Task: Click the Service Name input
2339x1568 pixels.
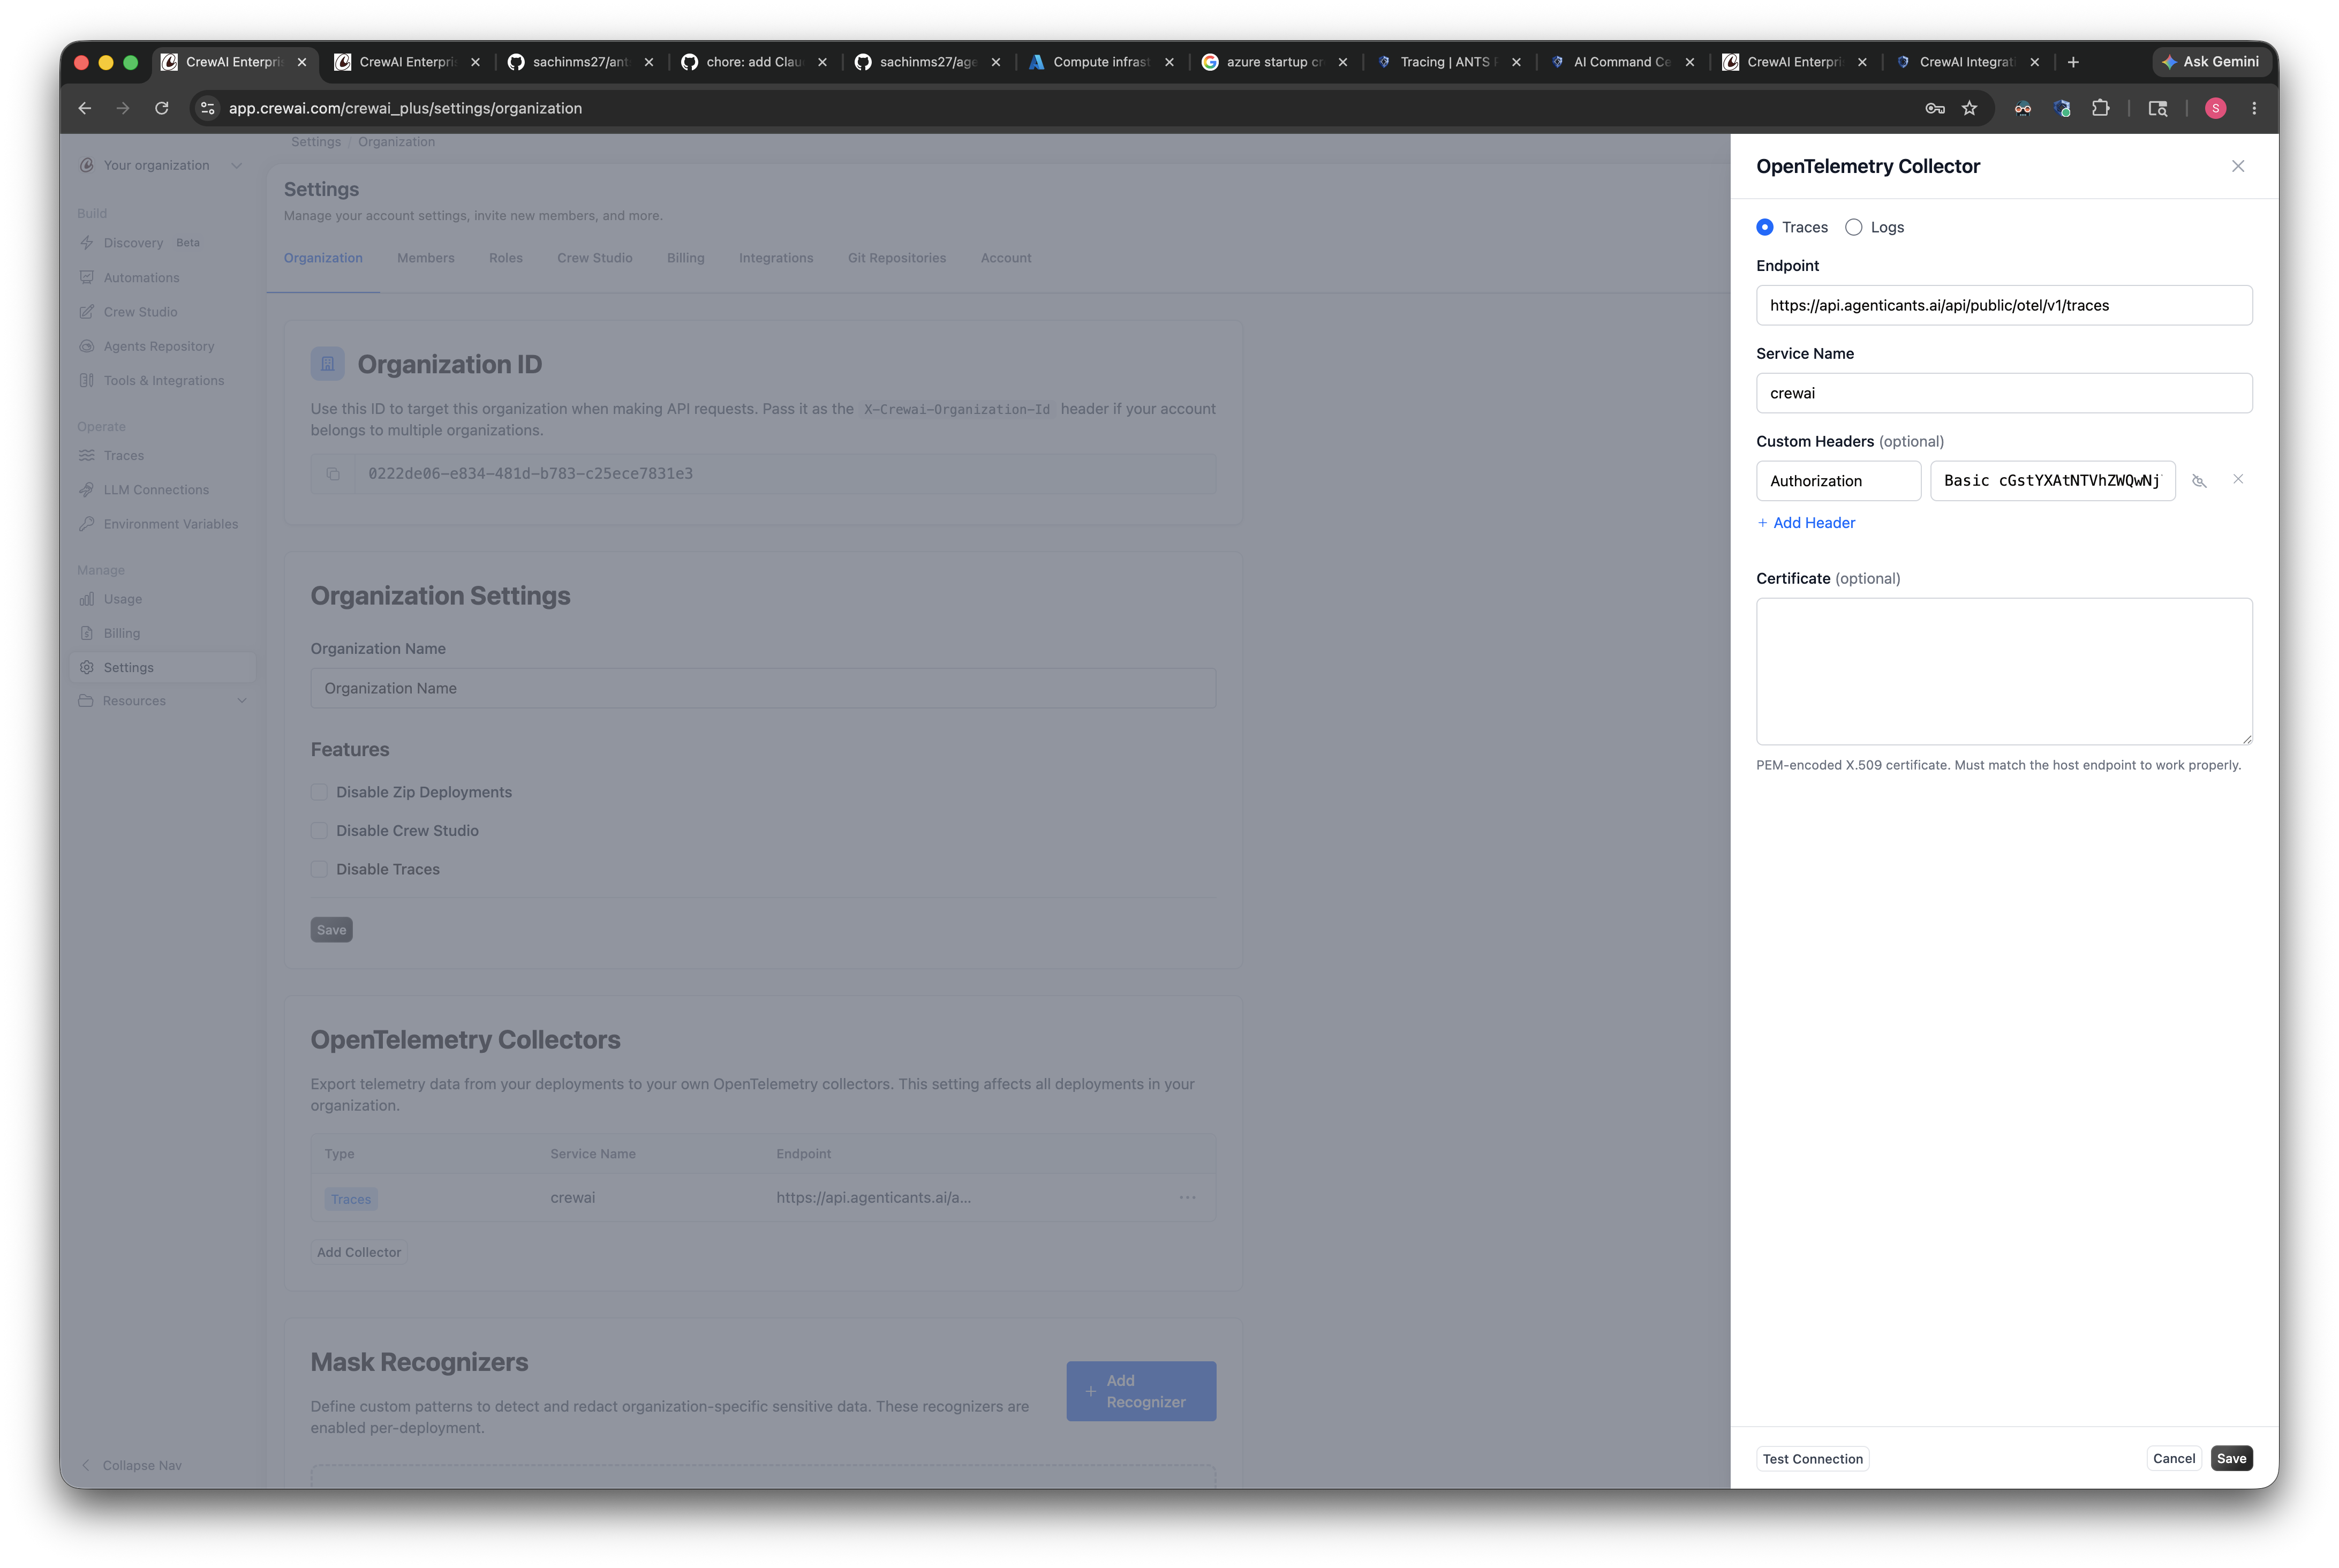Action: (x=2004, y=393)
